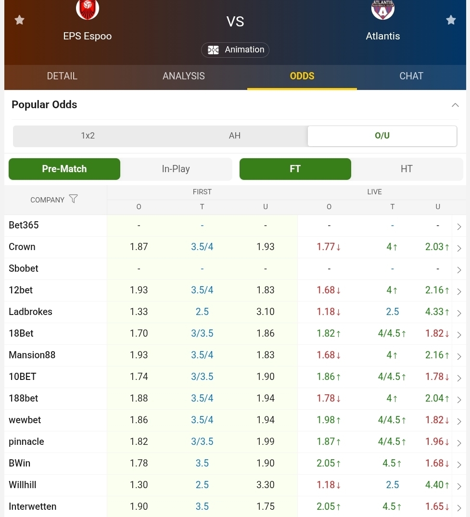Open Ladbrokes odds details arrow
This screenshot has width=470, height=517.
coord(459,313)
